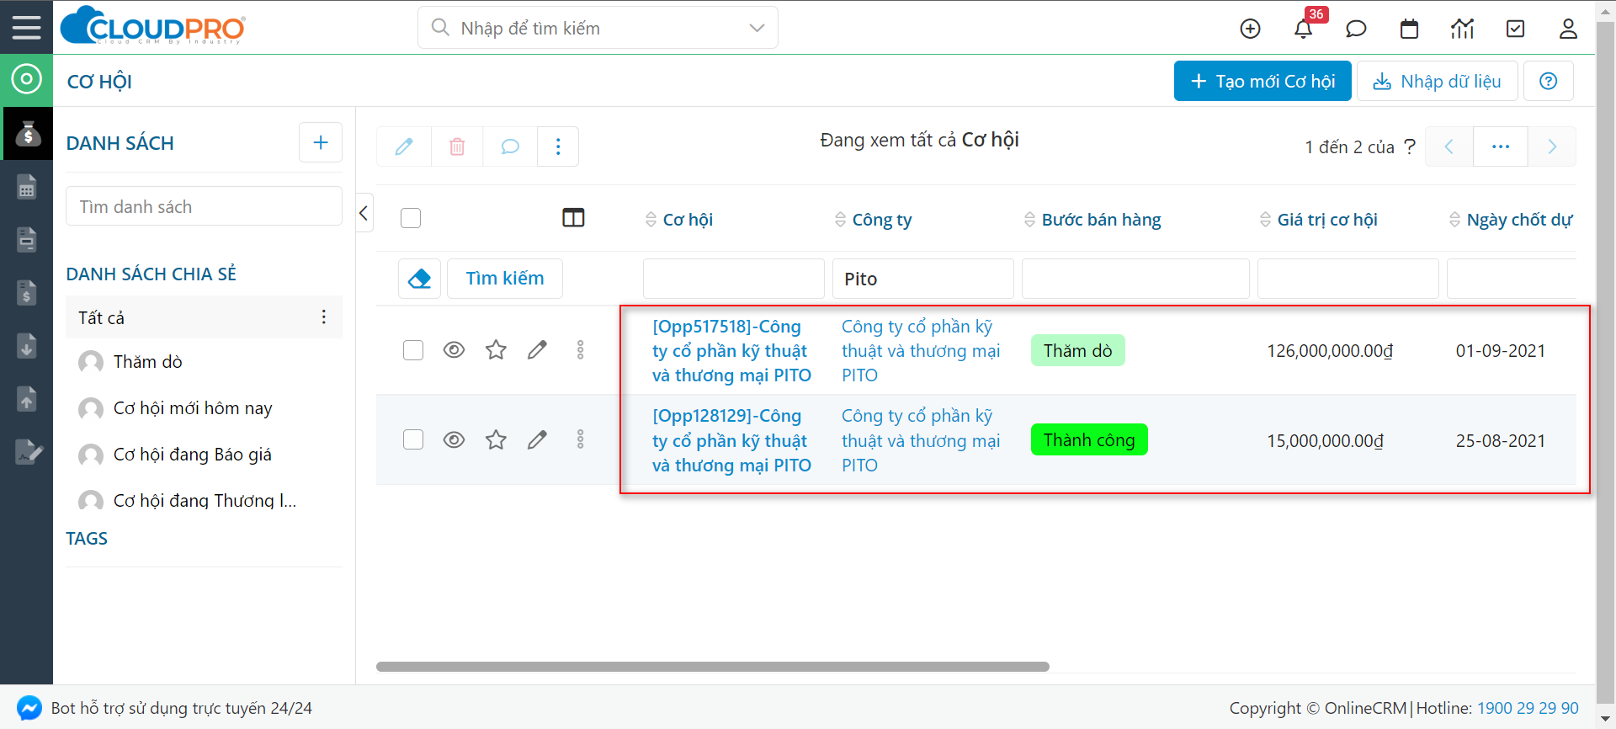Open the Messenger bot support icon
The height and width of the screenshot is (729, 1616).
tap(29, 708)
